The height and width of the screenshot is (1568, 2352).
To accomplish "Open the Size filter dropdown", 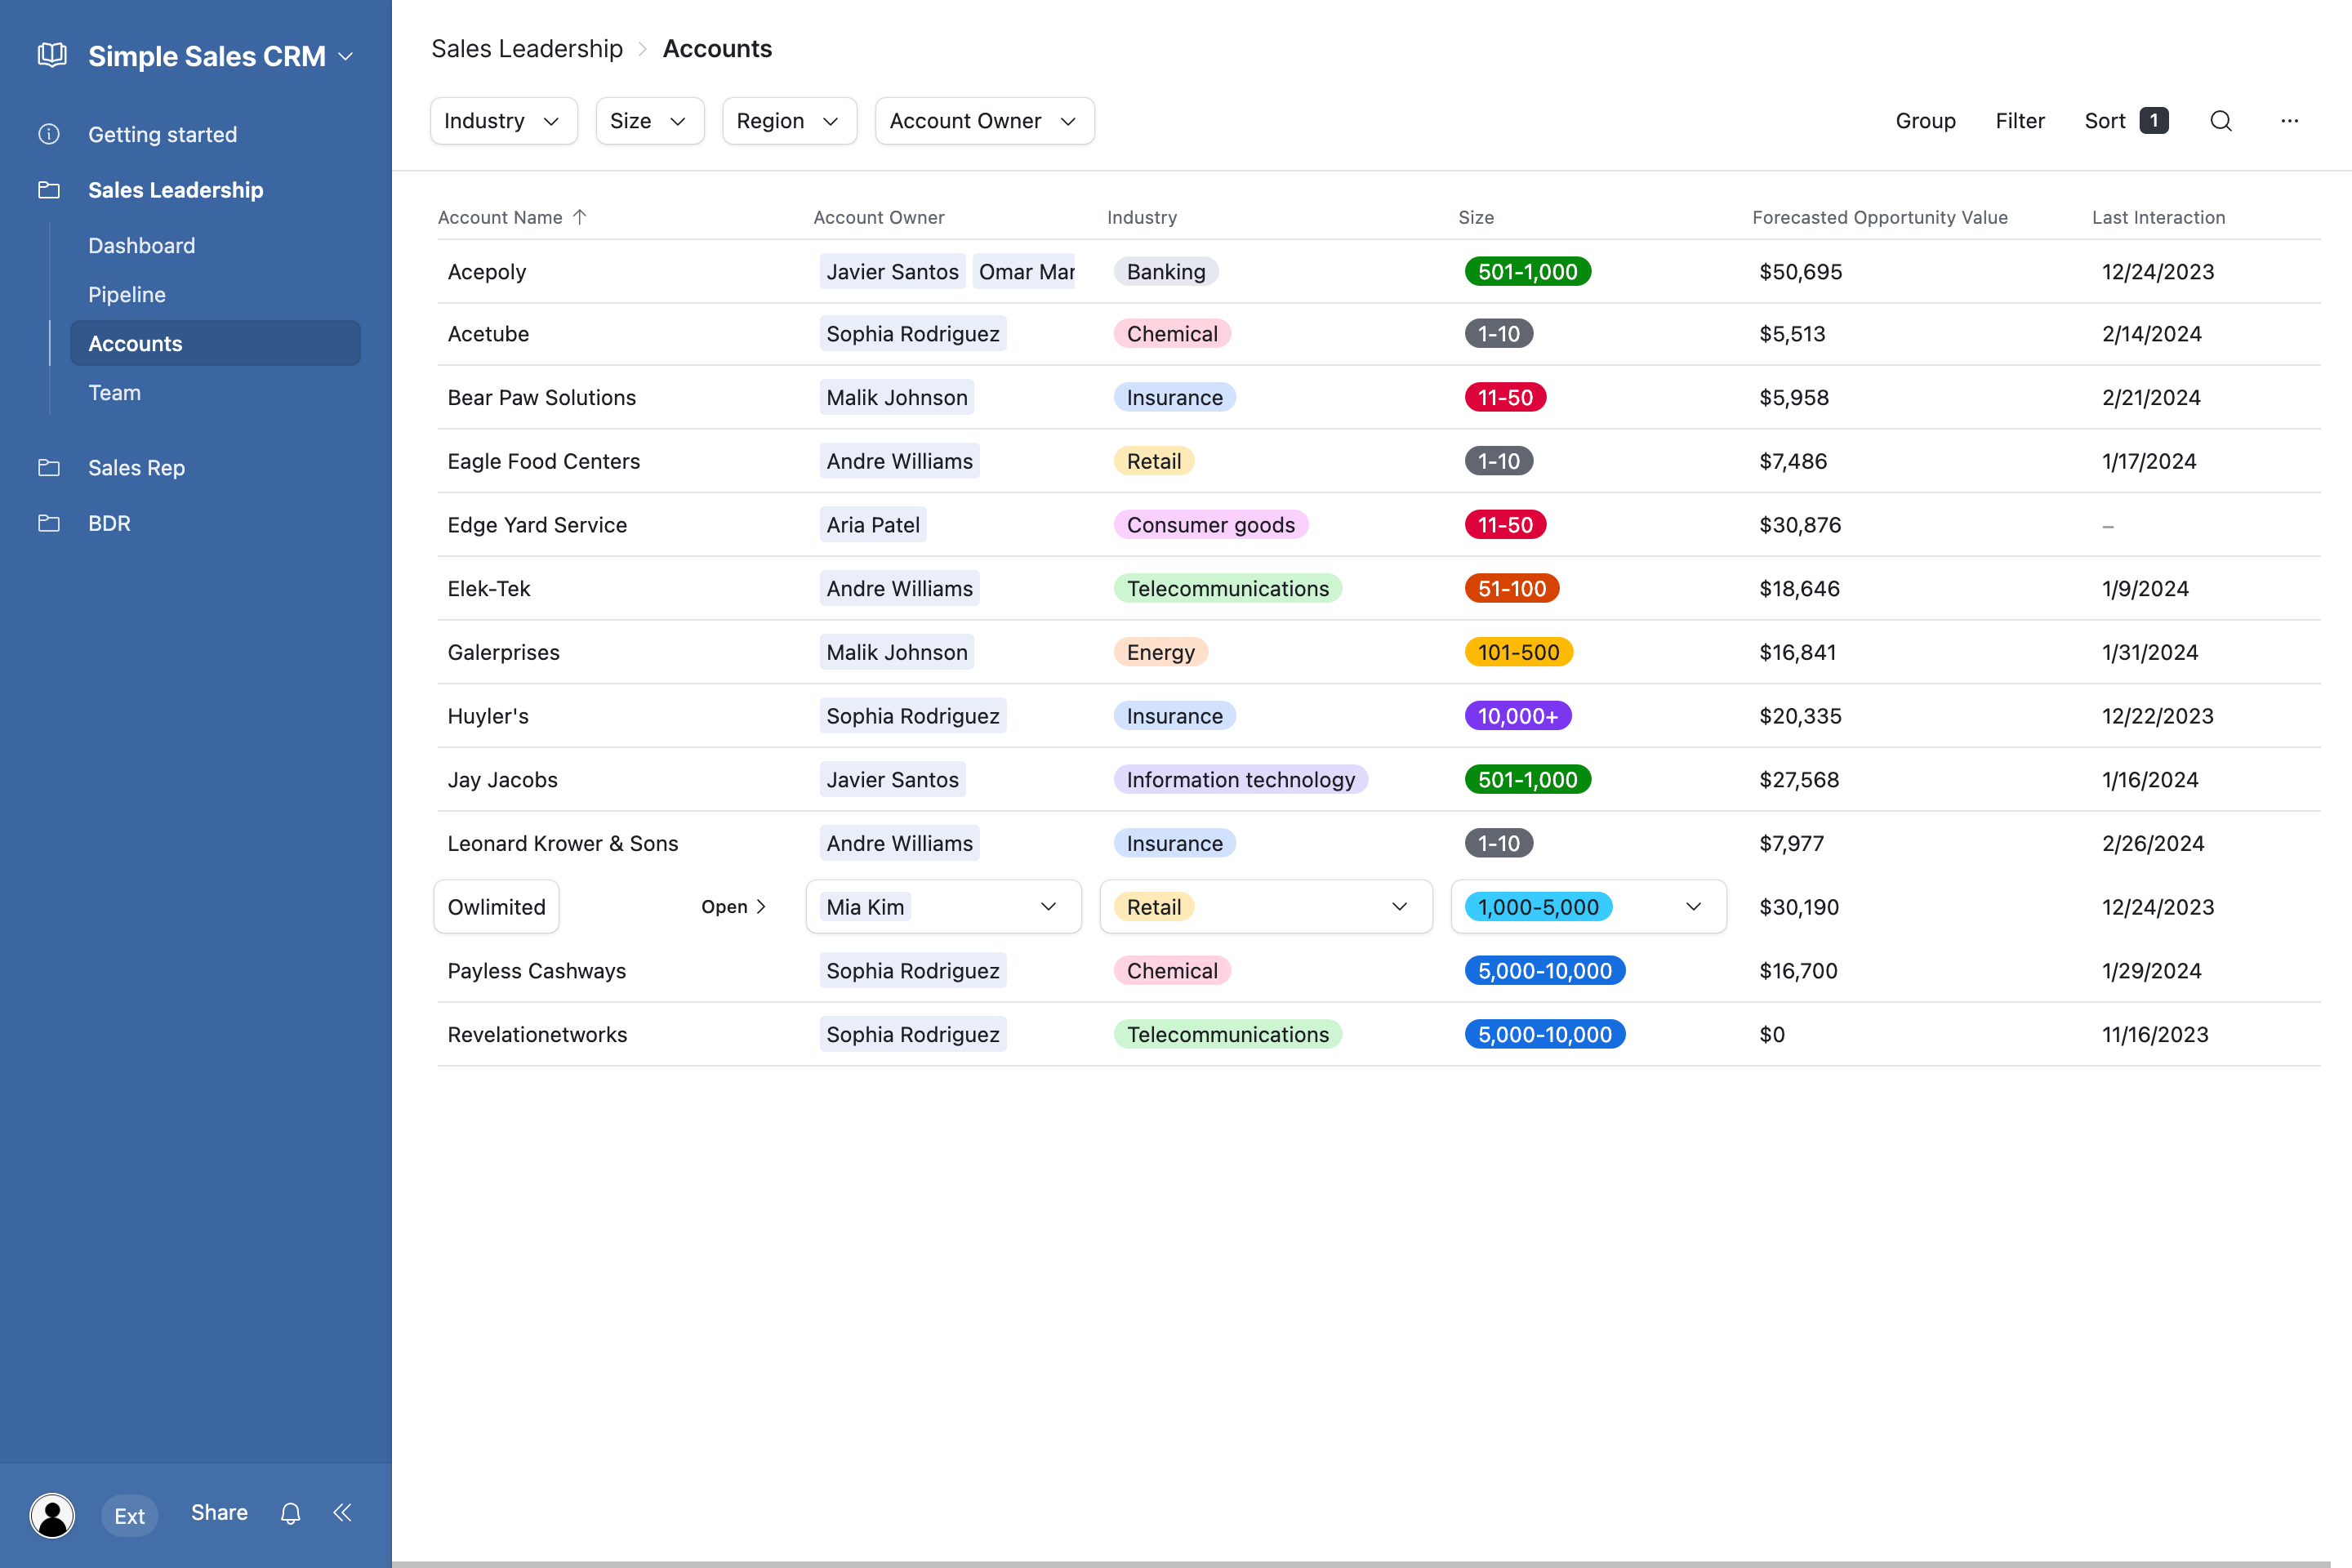I will [x=649, y=120].
